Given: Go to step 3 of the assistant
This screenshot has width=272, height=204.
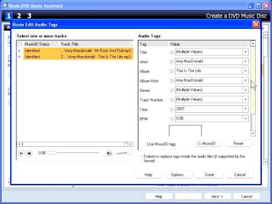Looking at the screenshot, I should point(29,16).
